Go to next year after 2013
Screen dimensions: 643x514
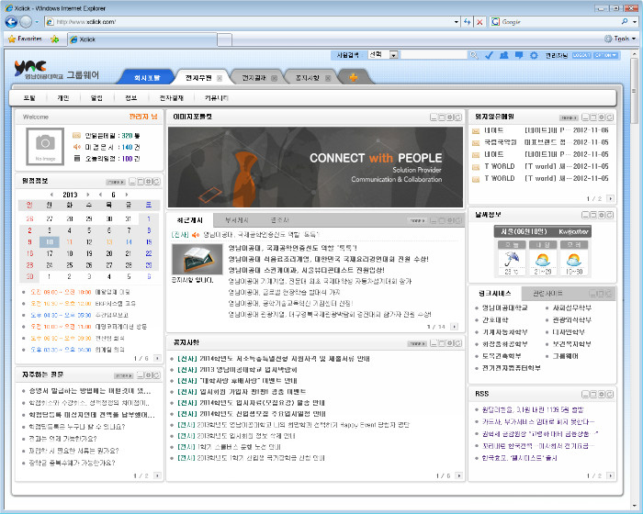[87, 195]
